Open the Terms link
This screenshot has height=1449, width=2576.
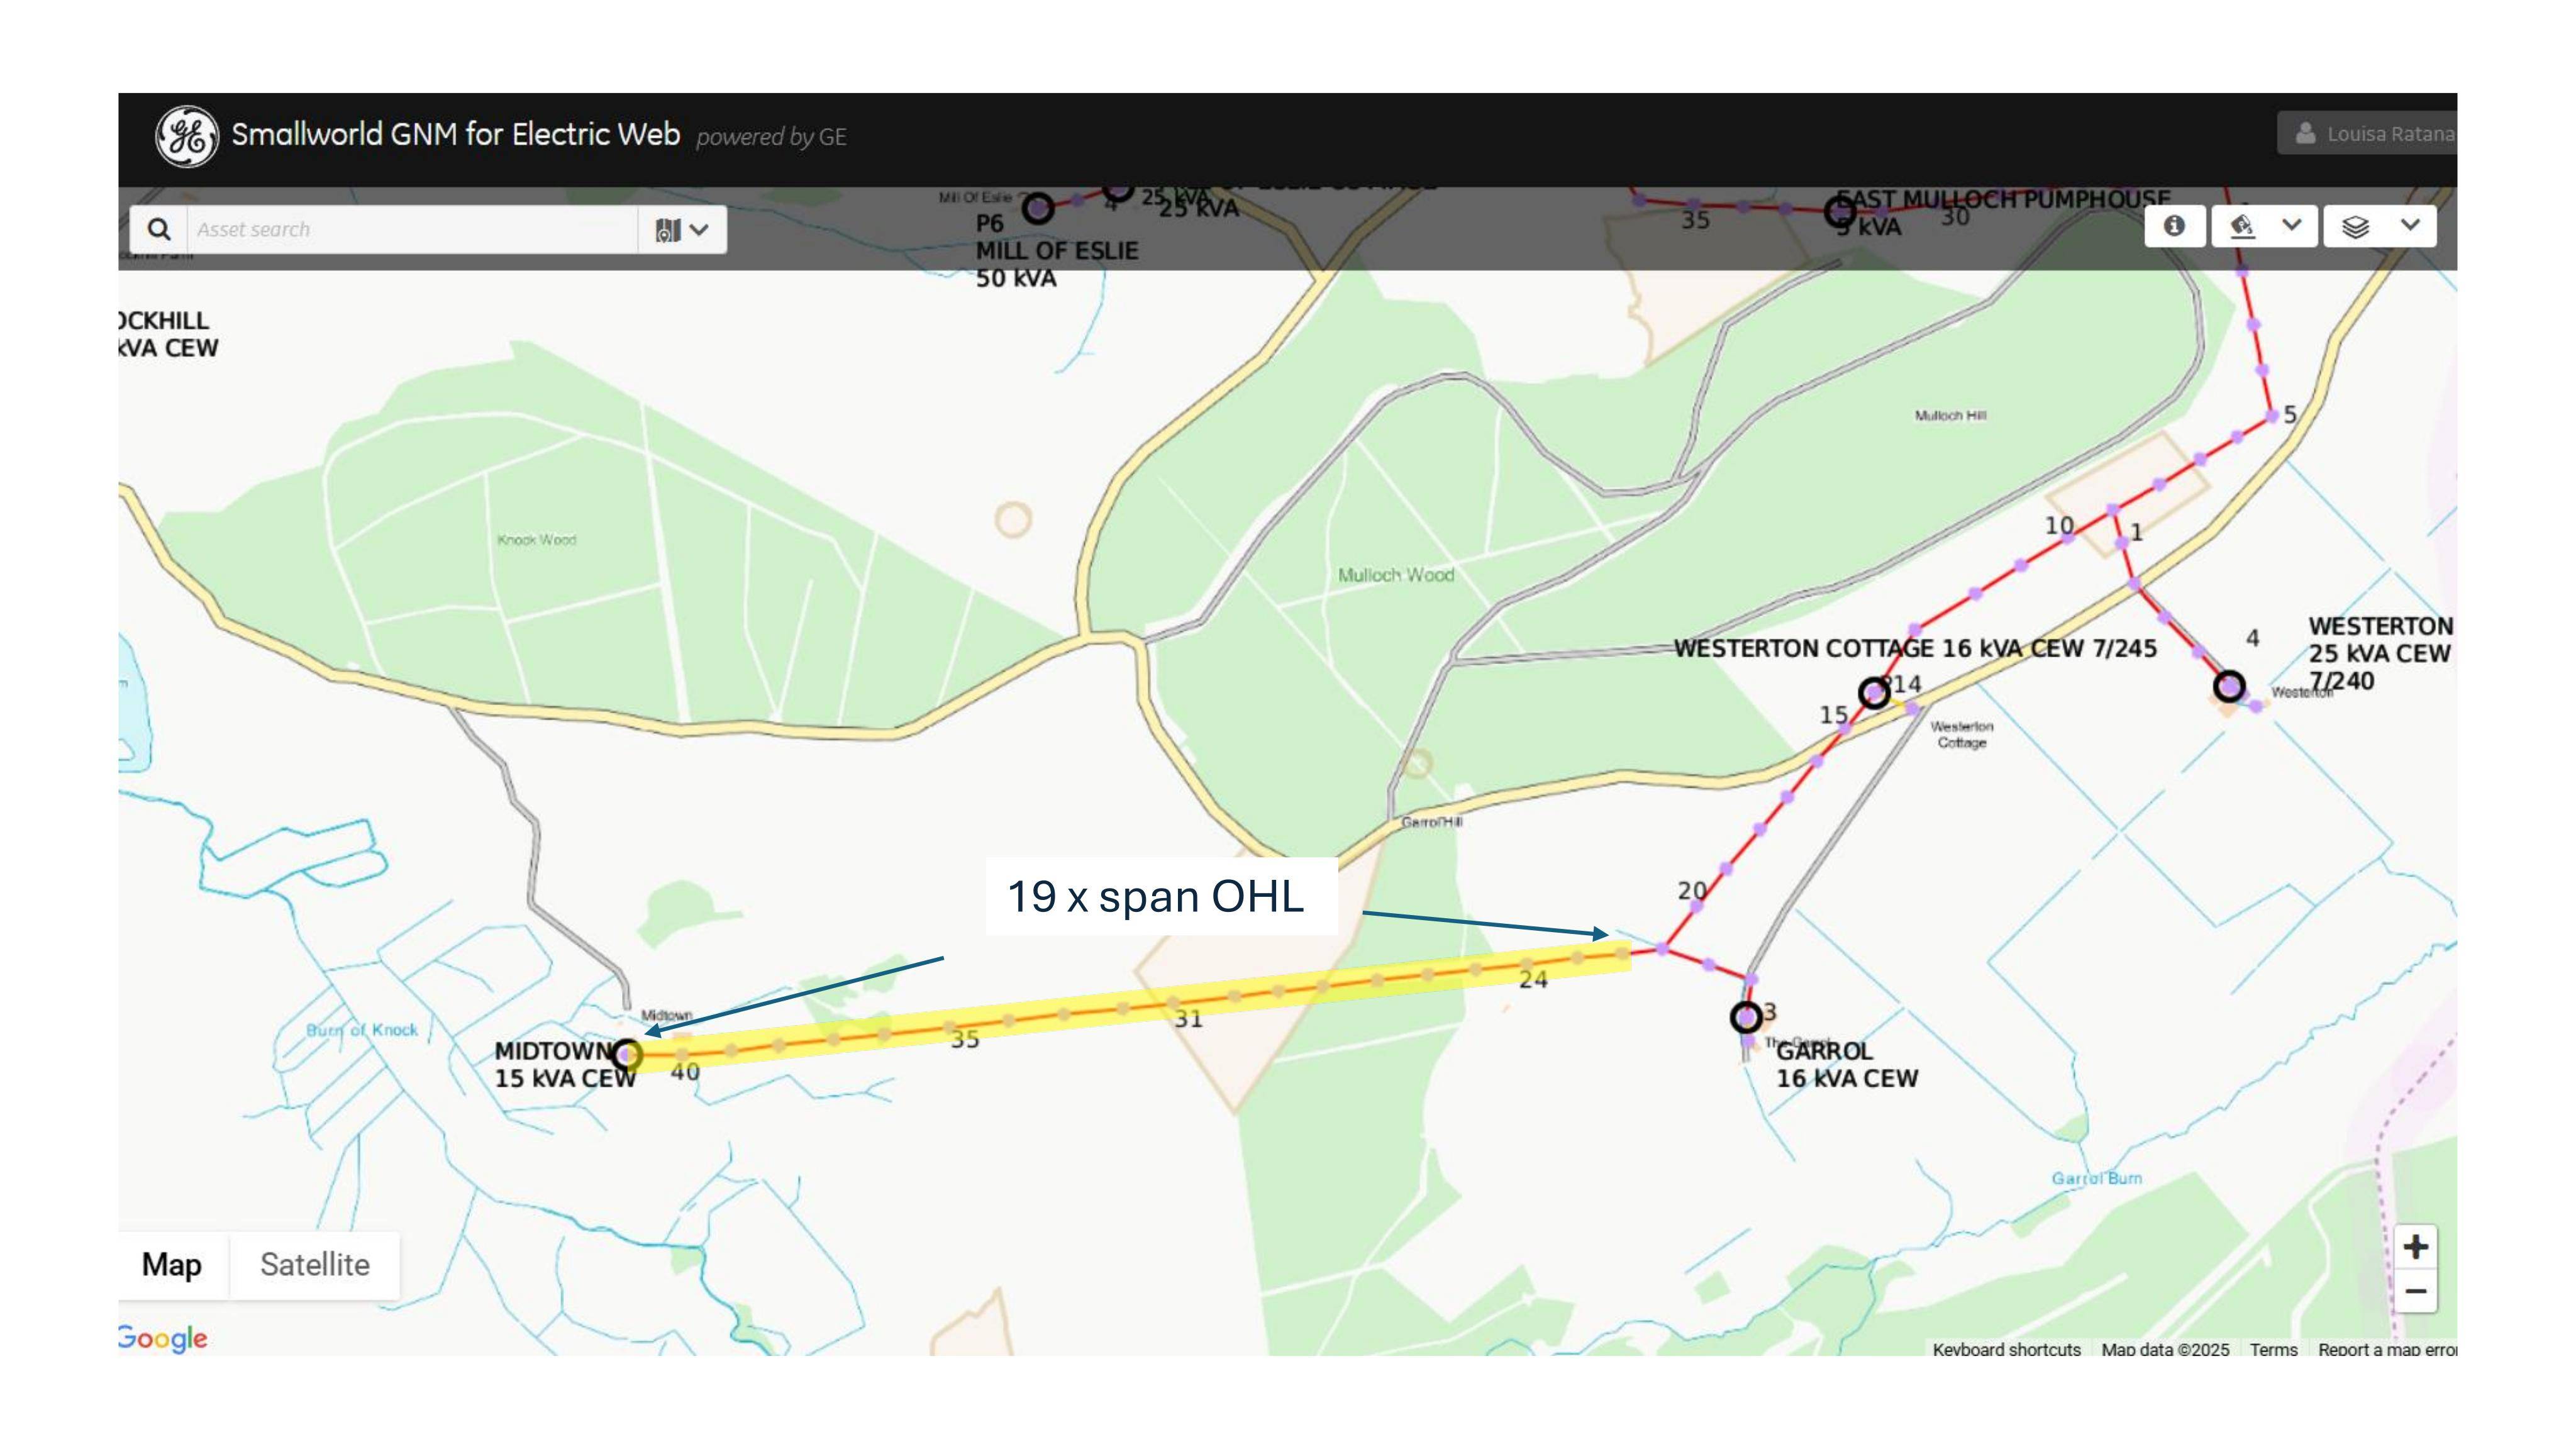pos(2273,1349)
